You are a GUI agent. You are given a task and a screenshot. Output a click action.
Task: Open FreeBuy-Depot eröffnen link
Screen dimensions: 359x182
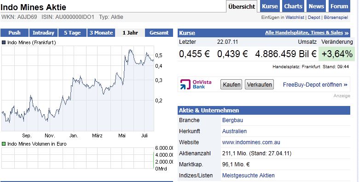pos(315,85)
